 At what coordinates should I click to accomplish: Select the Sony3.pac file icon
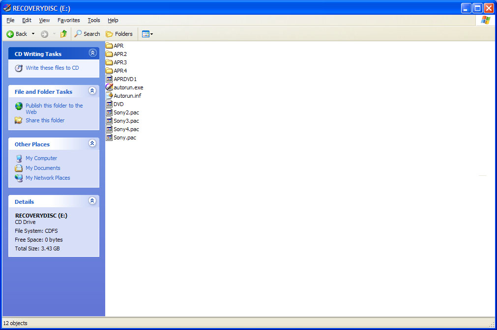109,121
